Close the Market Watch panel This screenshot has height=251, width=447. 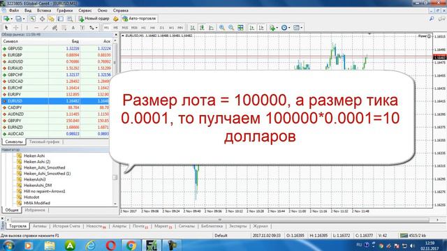point(116,35)
